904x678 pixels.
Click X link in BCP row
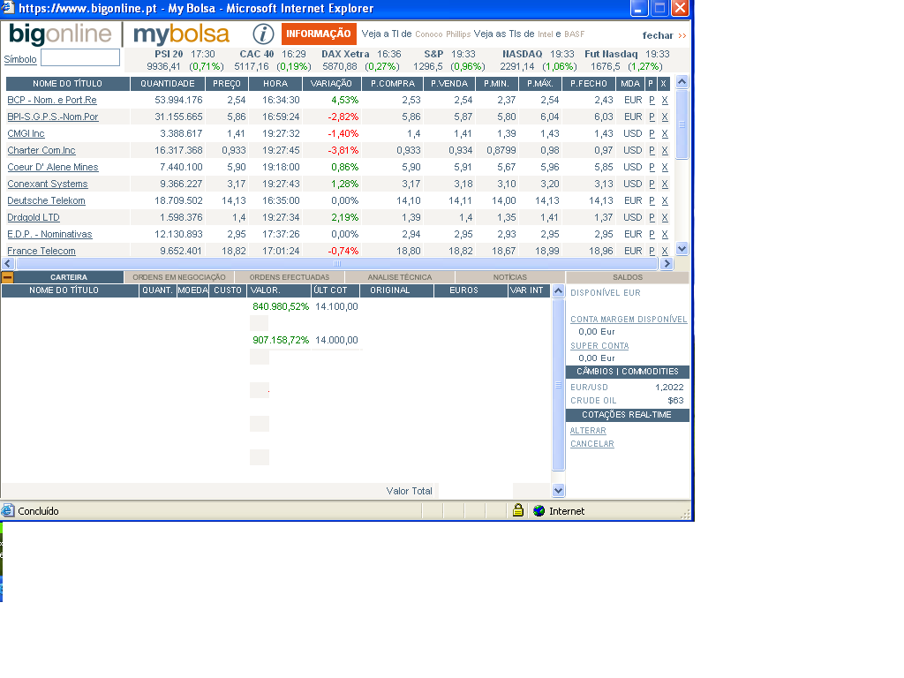point(665,101)
